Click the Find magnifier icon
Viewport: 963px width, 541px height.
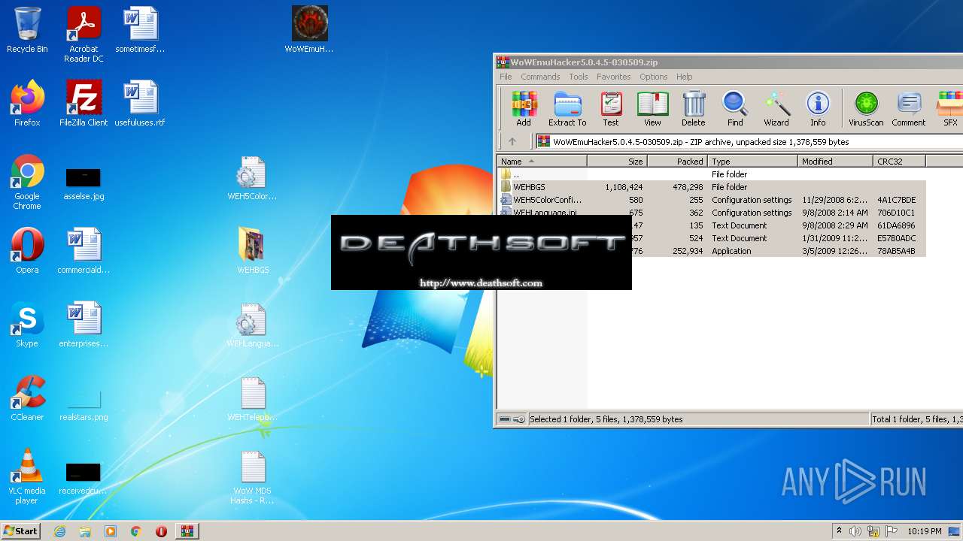pyautogui.click(x=735, y=109)
